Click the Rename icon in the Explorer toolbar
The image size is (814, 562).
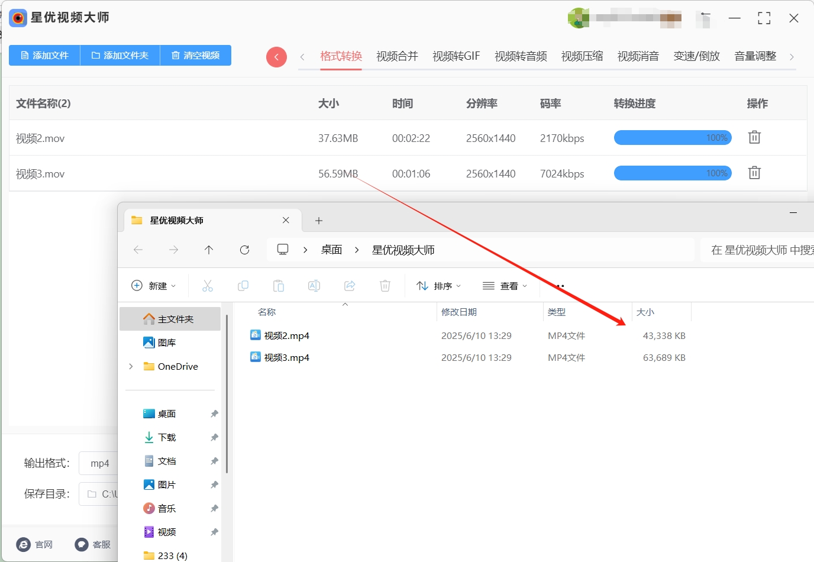(x=314, y=286)
